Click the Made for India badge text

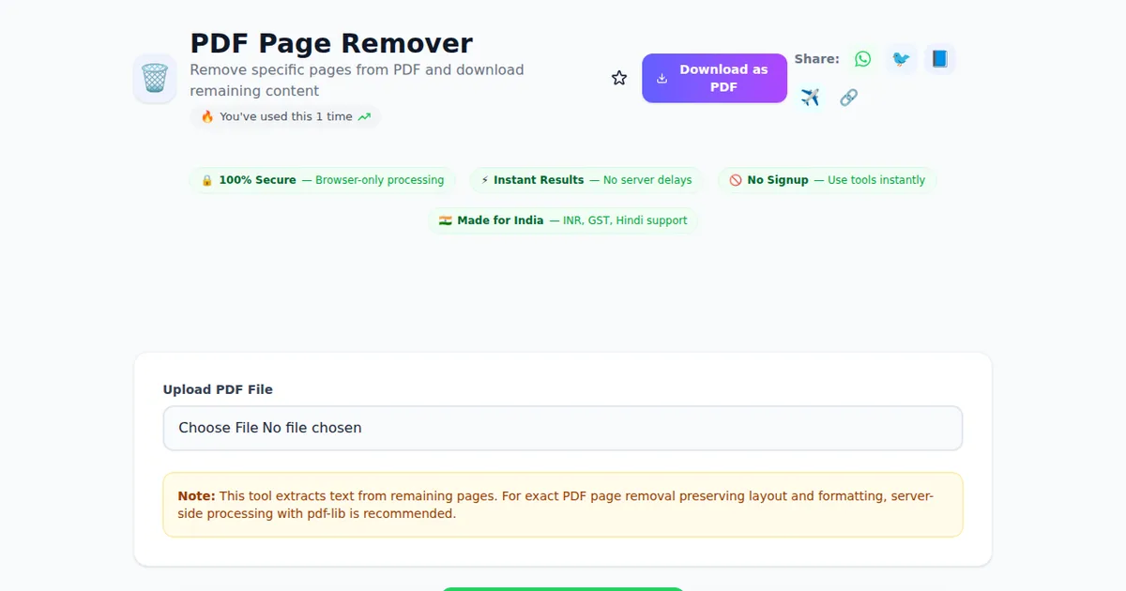click(x=500, y=220)
